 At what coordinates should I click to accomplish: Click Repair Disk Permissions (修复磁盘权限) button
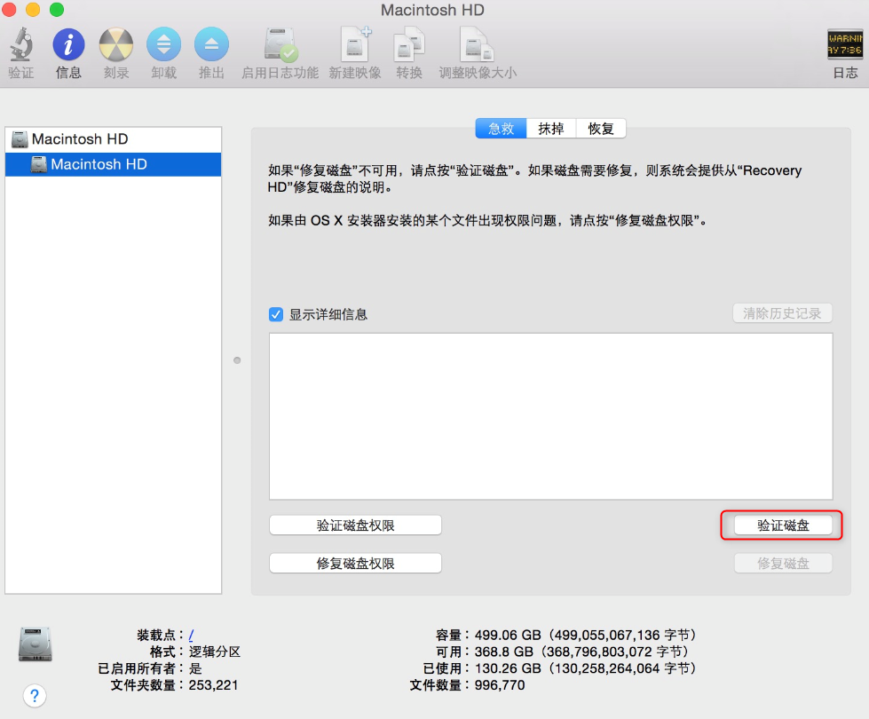355,564
